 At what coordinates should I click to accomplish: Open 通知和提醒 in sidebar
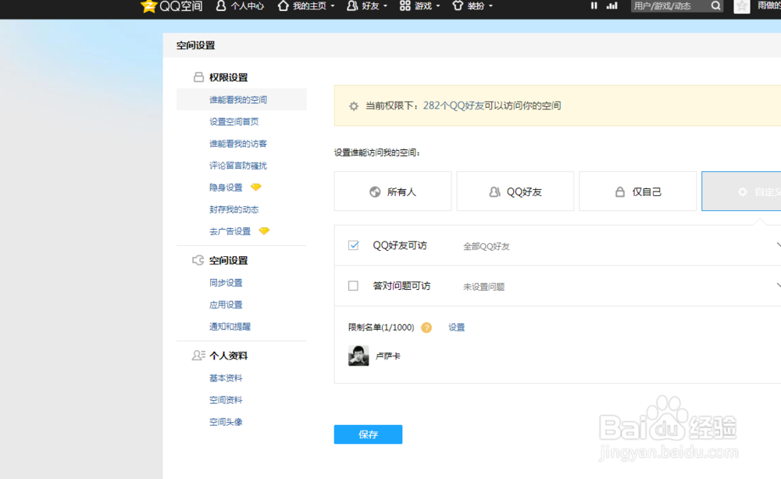(x=230, y=327)
